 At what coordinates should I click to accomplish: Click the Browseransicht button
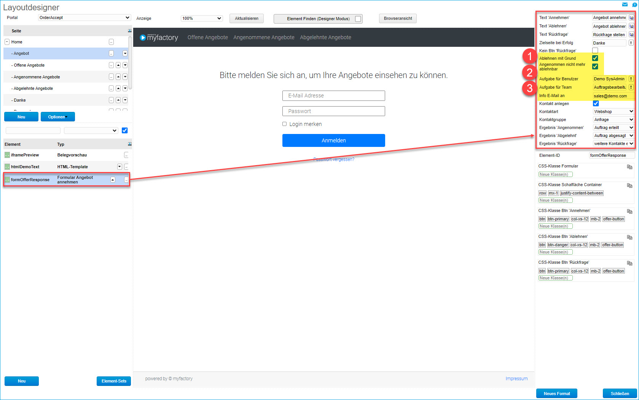click(x=398, y=18)
